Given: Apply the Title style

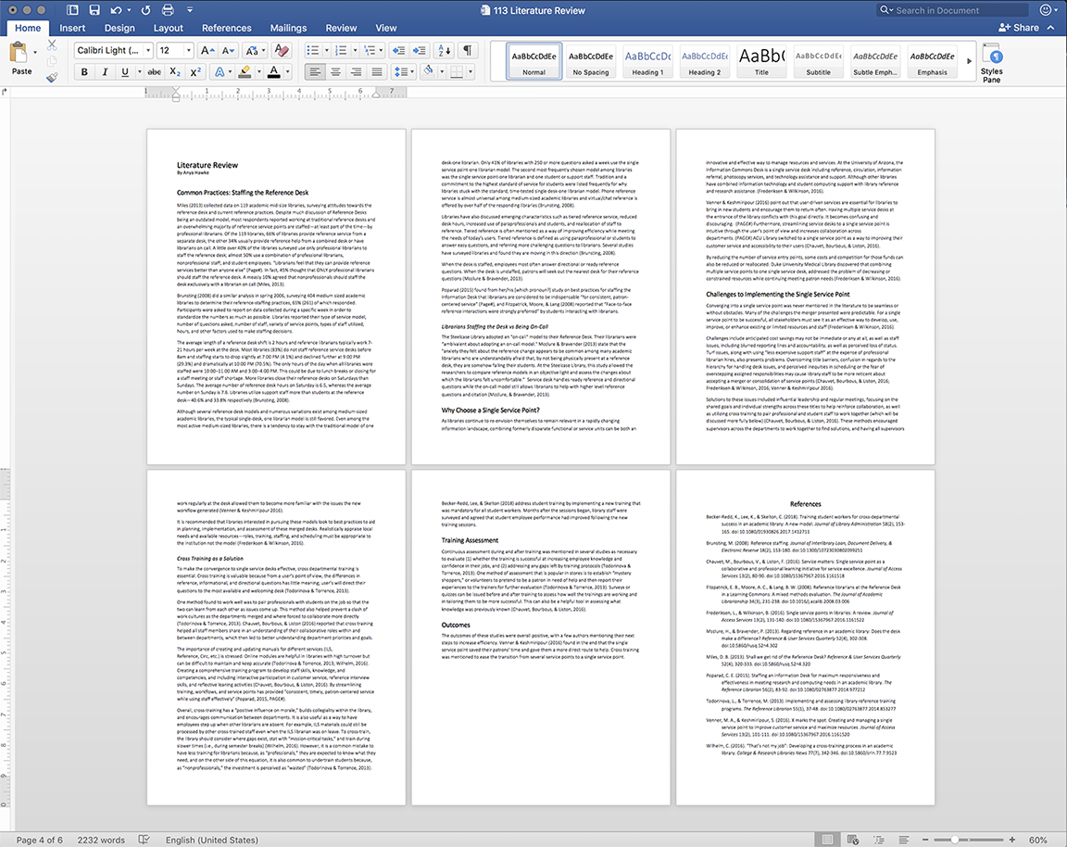Looking at the screenshot, I should coord(761,62).
